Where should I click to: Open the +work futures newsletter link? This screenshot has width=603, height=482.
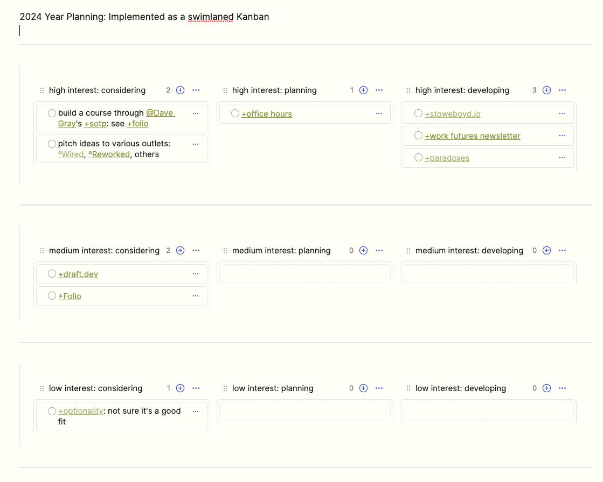coord(472,136)
